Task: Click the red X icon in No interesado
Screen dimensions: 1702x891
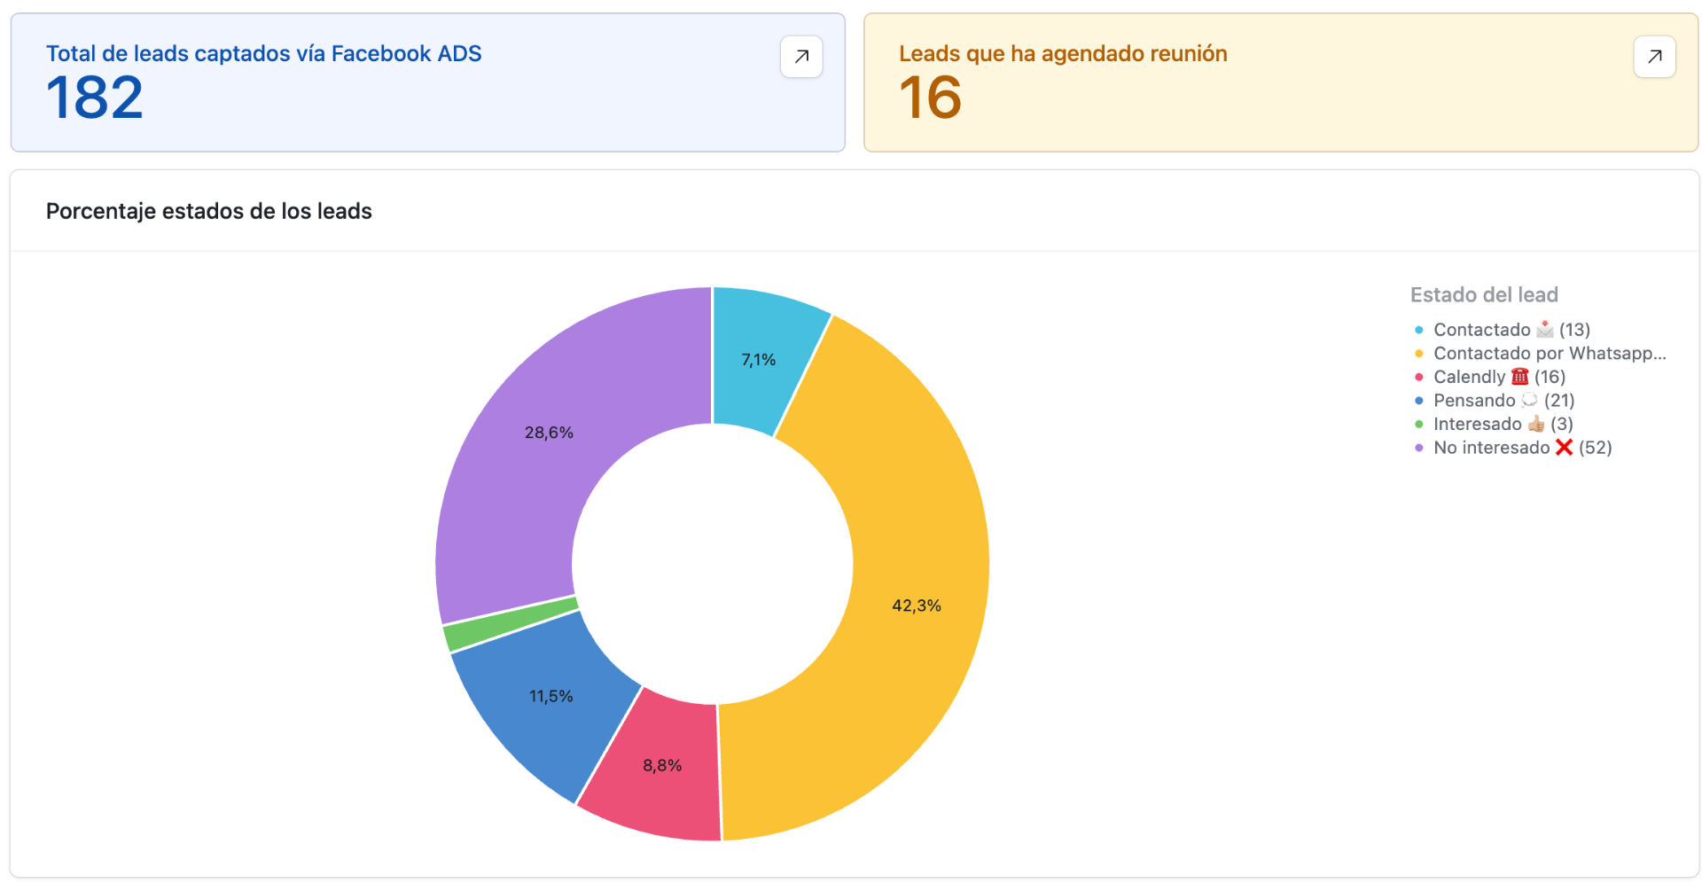Action: 1564,447
